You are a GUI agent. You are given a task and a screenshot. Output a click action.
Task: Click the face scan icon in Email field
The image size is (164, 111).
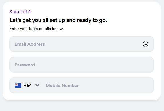(145, 44)
